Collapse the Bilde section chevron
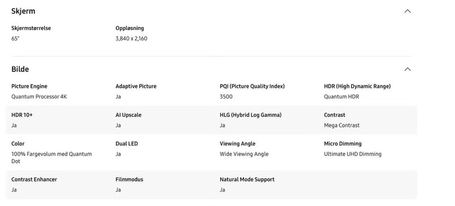Screen dimensions: 455x206 coord(407,69)
